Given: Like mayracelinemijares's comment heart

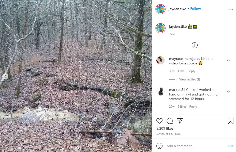Looking at the screenshot, I should (228, 60).
